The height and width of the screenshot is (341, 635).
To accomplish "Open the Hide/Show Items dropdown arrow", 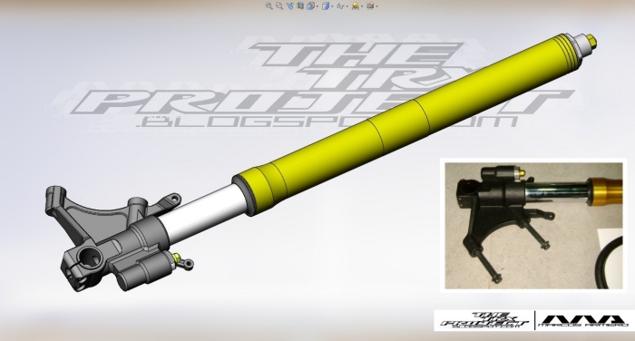I will click(x=347, y=6).
